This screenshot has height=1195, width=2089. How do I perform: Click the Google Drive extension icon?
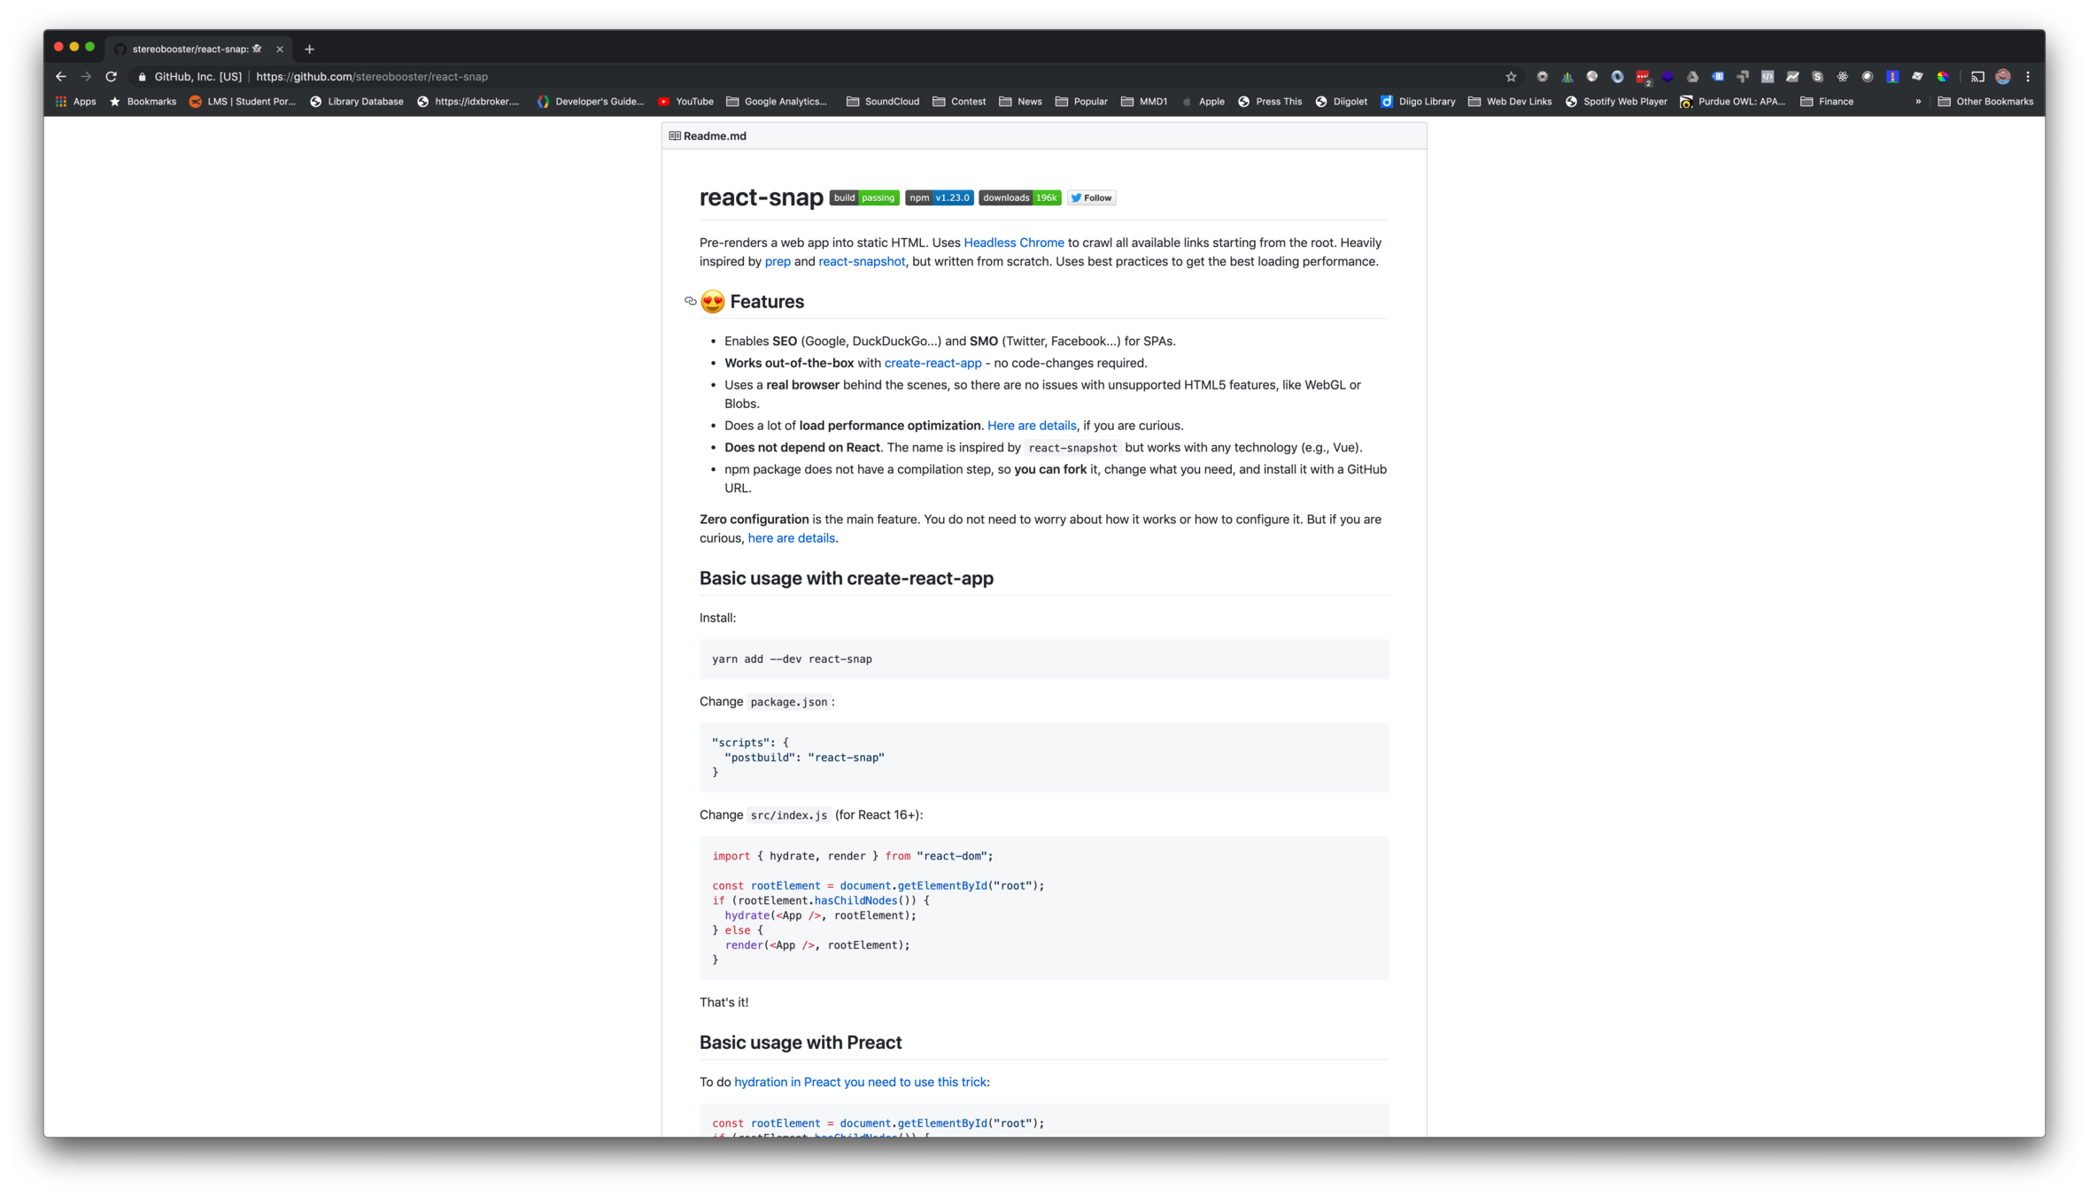click(1692, 77)
